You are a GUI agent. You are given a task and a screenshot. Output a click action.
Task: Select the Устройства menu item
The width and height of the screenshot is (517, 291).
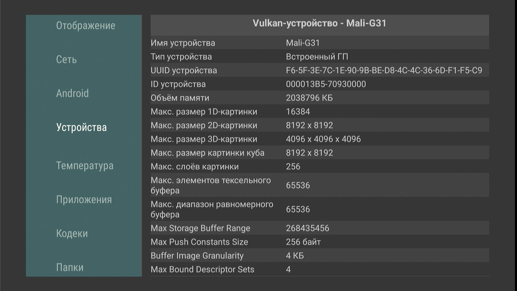(81, 127)
